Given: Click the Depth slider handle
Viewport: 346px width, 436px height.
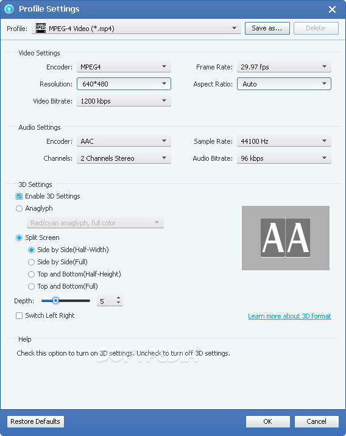Looking at the screenshot, I should point(55,301).
